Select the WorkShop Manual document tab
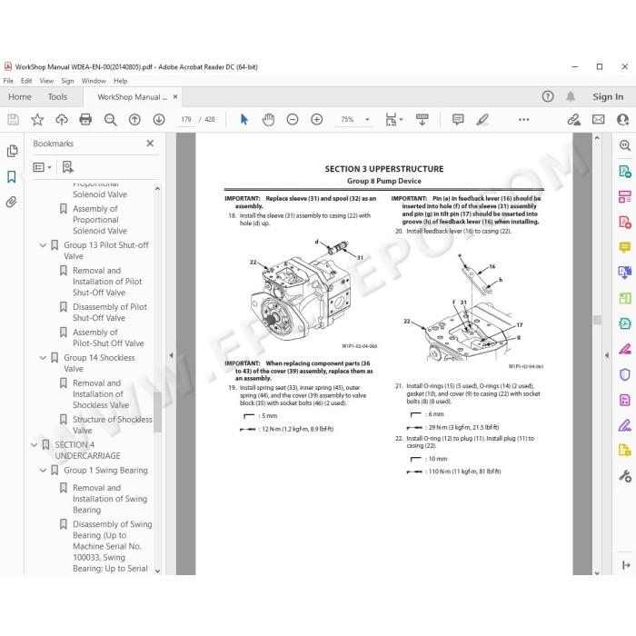The image size is (636, 636). tap(133, 97)
